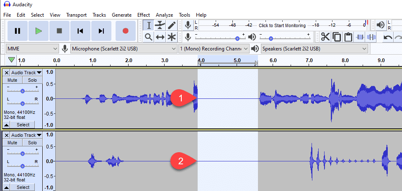Select the Time Shift tool
This screenshot has height=191, width=402.
(160, 37)
